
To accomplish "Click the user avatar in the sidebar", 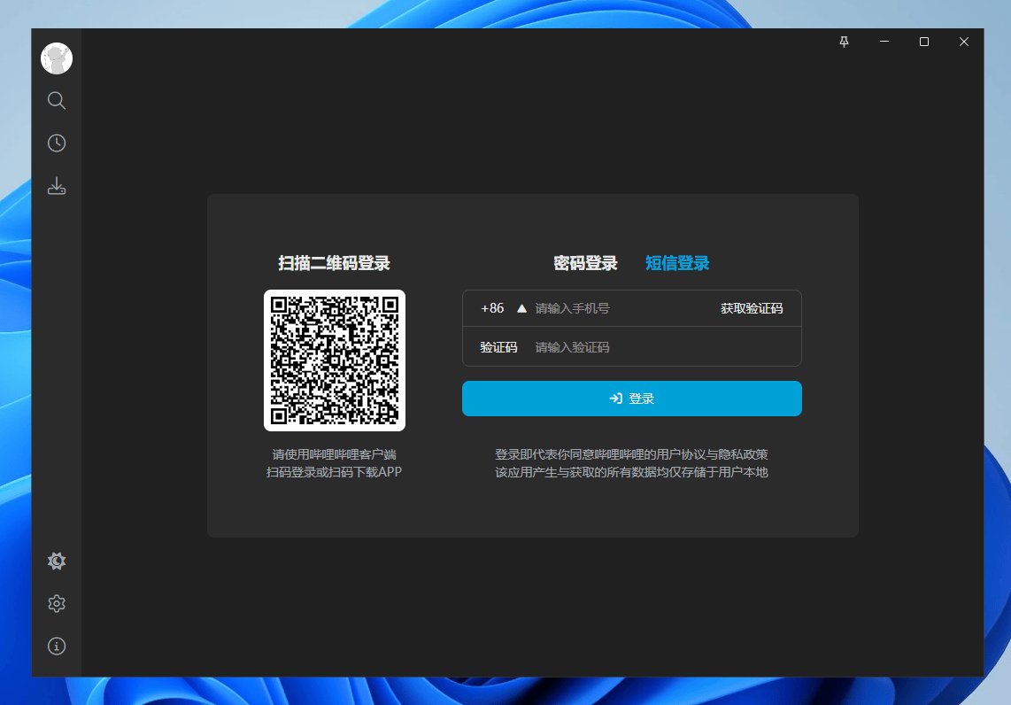I will tap(57, 58).
